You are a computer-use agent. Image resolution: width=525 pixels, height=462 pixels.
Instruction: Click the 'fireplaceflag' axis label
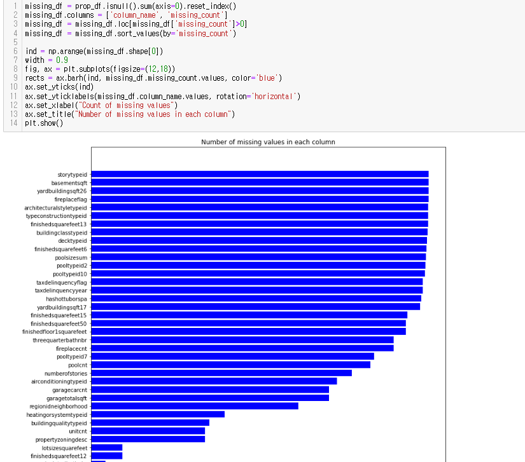pyautogui.click(x=71, y=200)
